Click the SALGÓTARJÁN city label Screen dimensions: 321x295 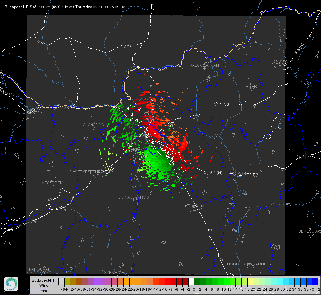(204, 65)
